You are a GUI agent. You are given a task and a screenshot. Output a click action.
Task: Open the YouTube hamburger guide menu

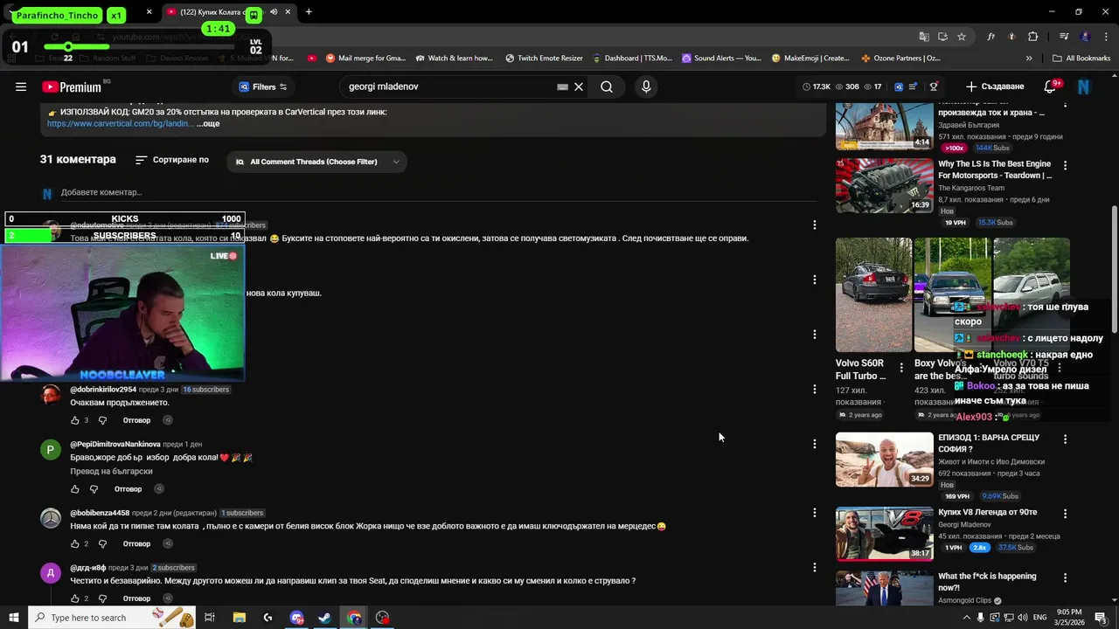coord(20,86)
